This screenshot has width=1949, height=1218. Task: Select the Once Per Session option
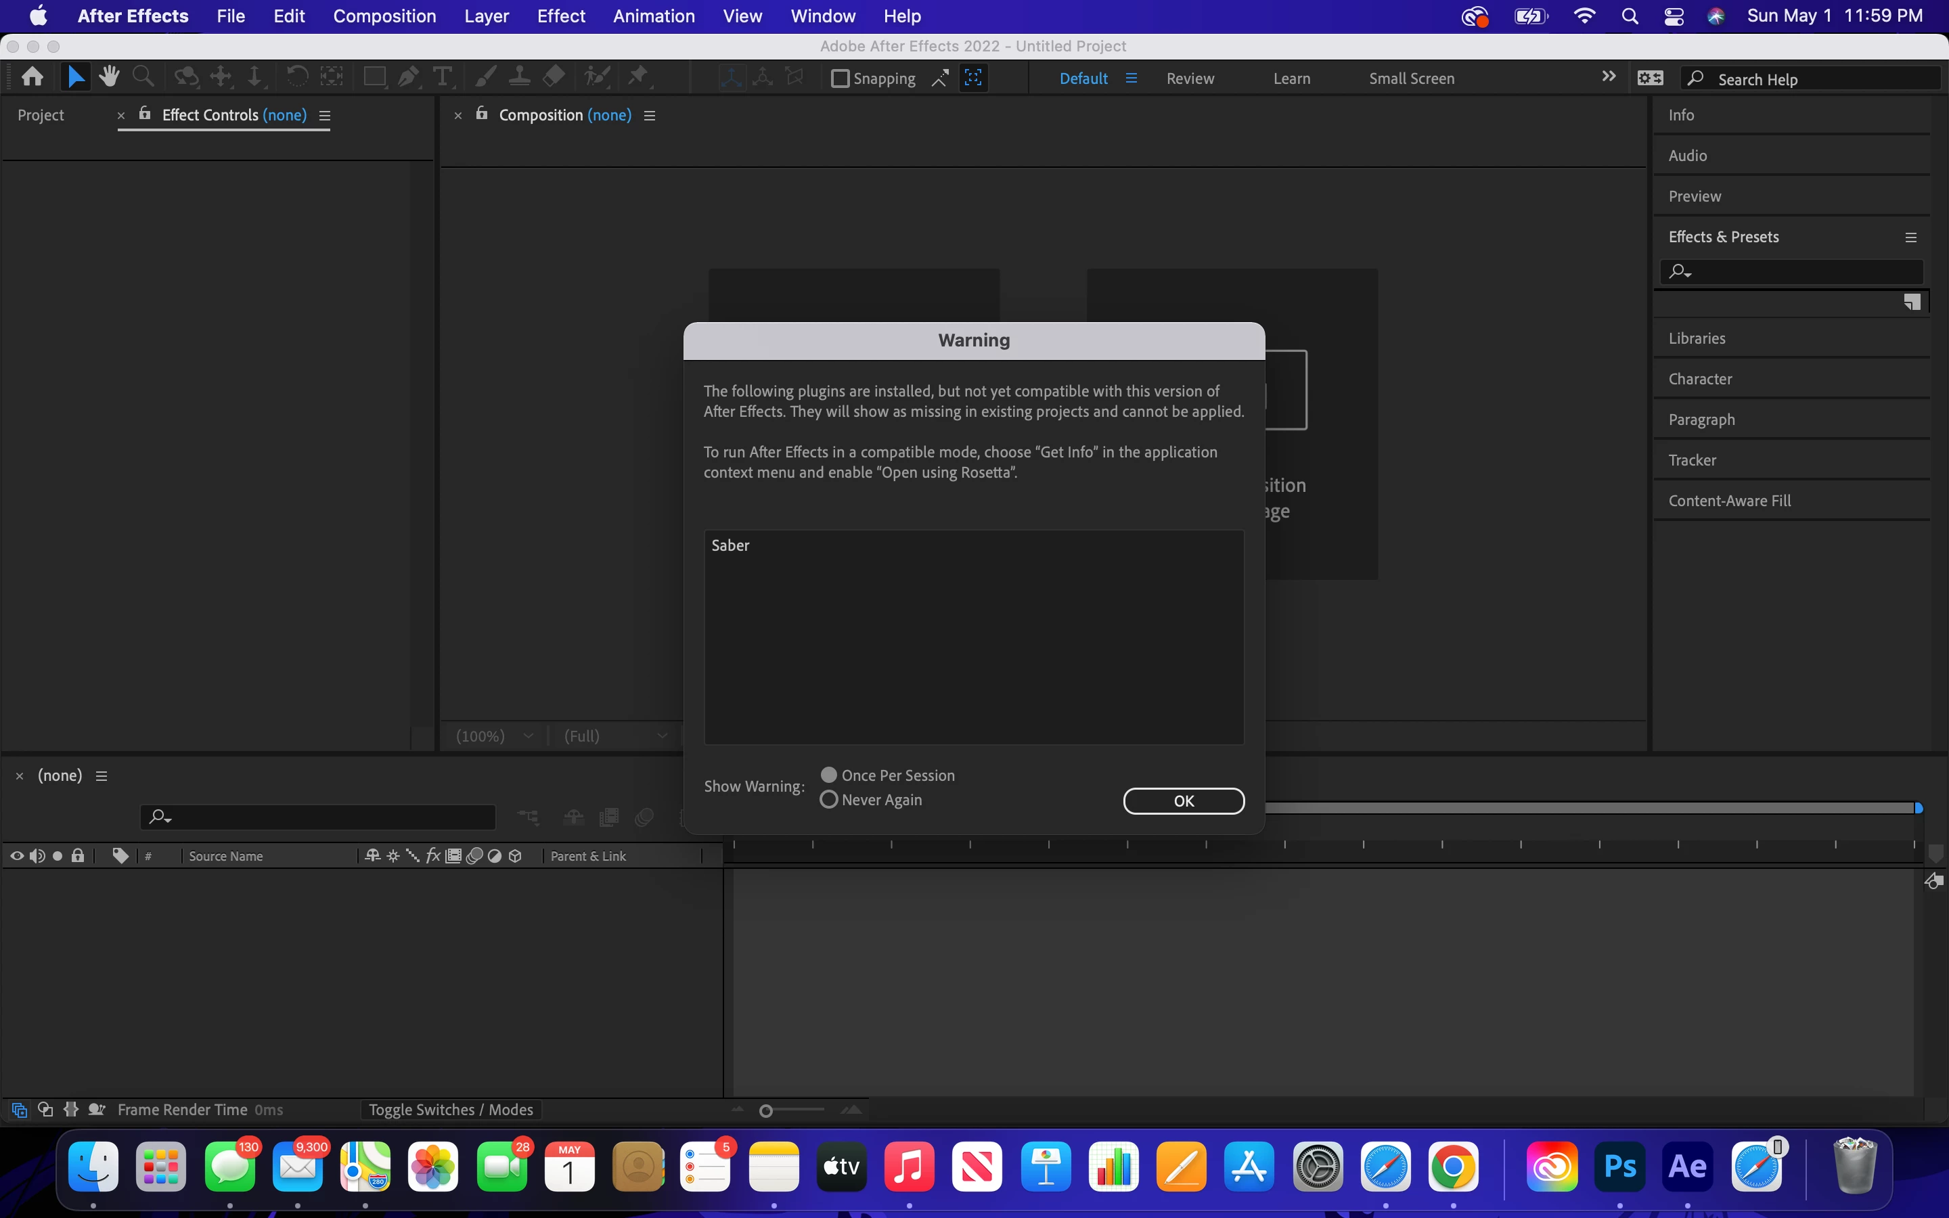click(829, 775)
